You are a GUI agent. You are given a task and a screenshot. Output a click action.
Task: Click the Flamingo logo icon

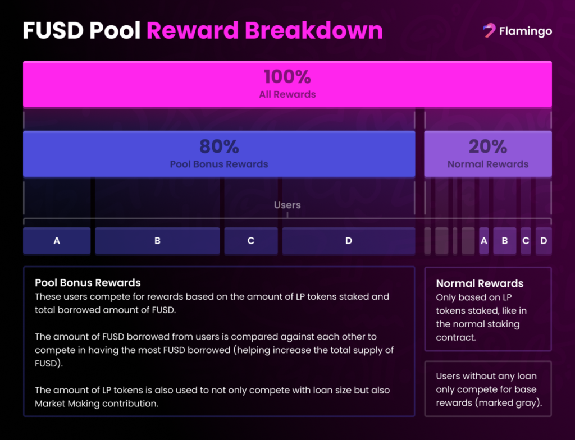489,31
